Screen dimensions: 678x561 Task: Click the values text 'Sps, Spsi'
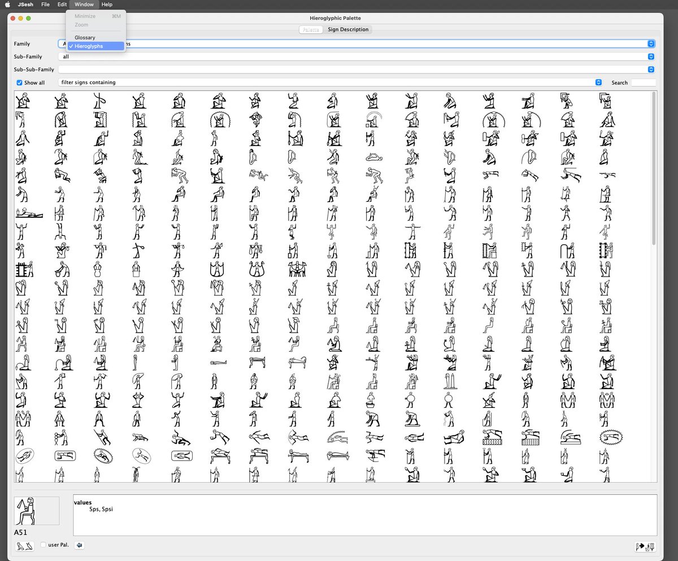click(101, 509)
